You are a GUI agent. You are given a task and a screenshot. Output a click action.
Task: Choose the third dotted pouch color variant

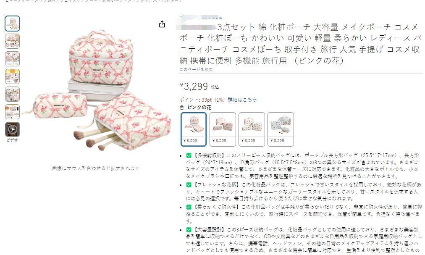click(x=252, y=129)
